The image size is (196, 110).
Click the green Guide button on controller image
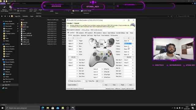102,54
